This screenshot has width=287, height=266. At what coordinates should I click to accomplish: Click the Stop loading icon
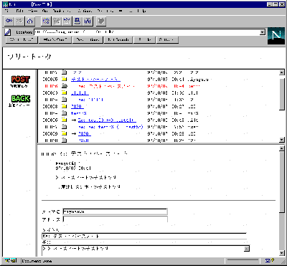pos(101,22)
